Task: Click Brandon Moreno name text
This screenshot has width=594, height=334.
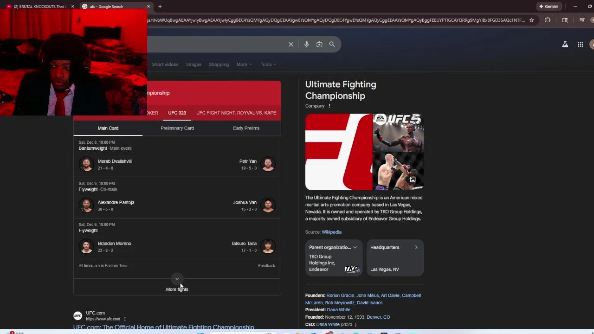Action: point(114,244)
